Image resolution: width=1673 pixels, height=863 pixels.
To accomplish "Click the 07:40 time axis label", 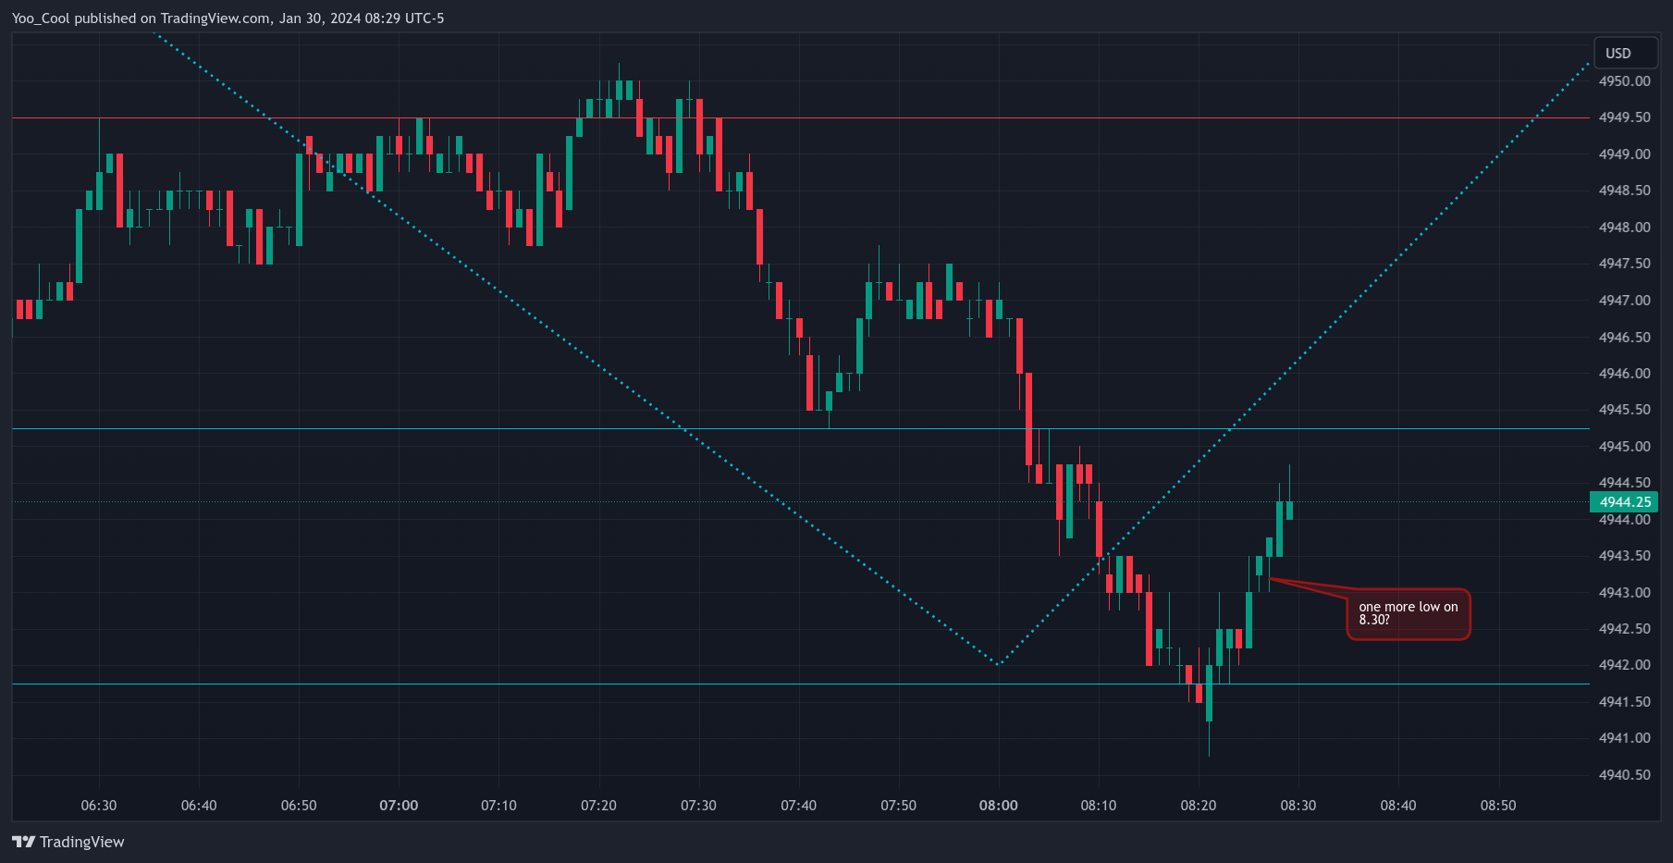I will pyautogui.click(x=798, y=806).
